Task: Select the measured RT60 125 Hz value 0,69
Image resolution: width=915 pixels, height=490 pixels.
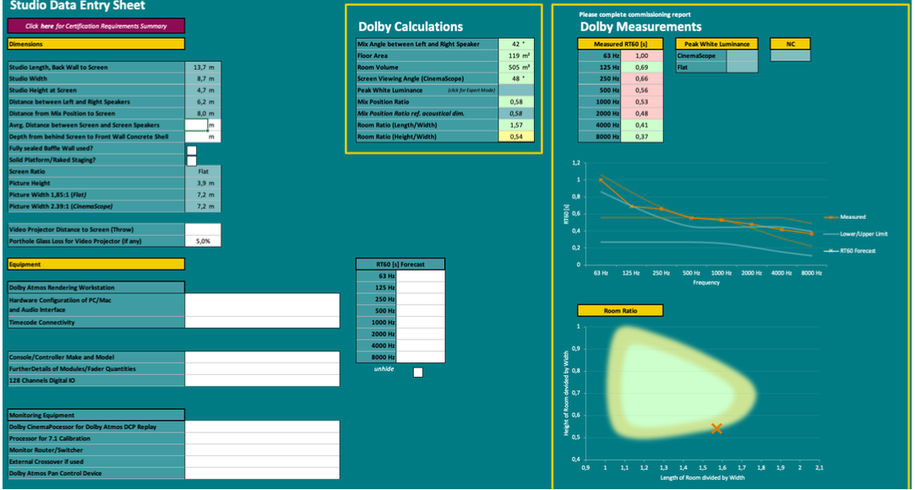Action: coord(642,67)
